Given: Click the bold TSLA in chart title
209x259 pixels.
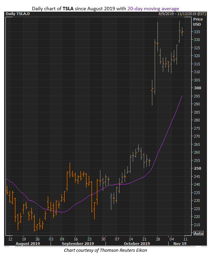Looking at the screenshot, I should click(68, 9).
